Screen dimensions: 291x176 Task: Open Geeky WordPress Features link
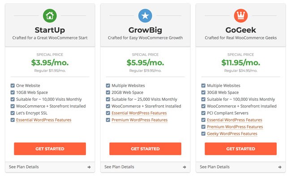[x=232, y=133]
